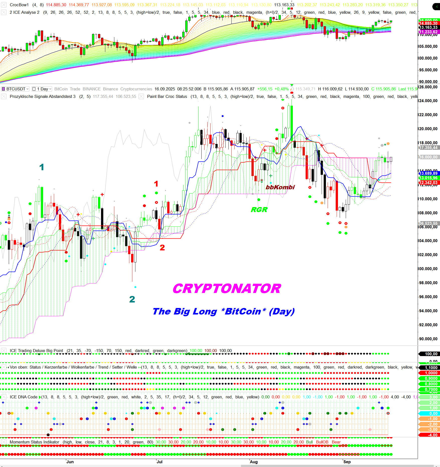Click the red 14.885,30 price label

click(429, 23)
